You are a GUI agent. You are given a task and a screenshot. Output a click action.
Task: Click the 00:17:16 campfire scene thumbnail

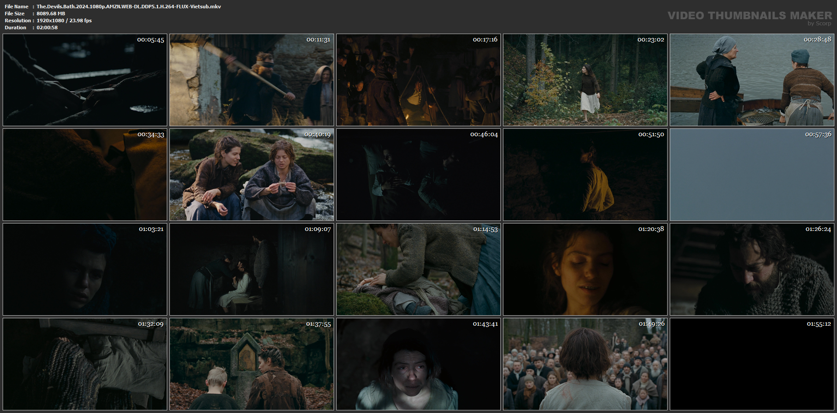(418, 80)
